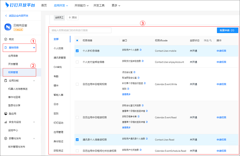Select the 通讯录管理 category tab
240x156 pixels.
coord(59,58)
